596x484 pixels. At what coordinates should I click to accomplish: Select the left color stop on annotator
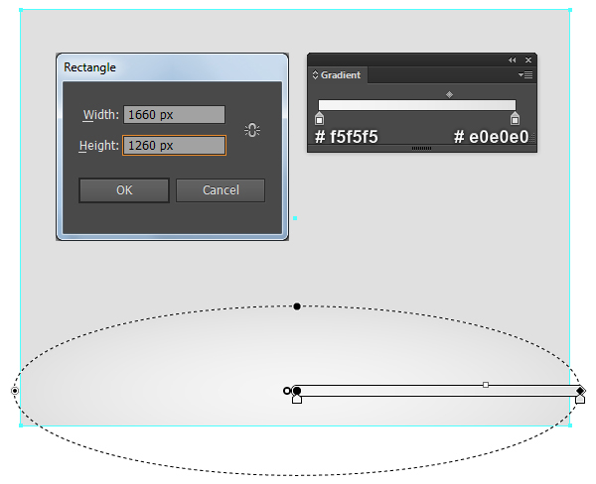tap(297, 400)
